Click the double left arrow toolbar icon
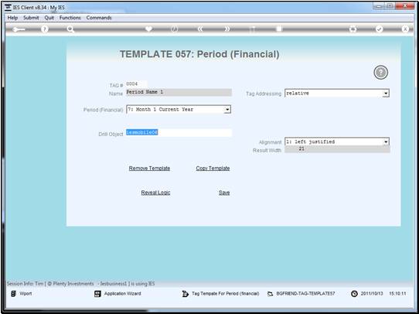 [200, 29]
